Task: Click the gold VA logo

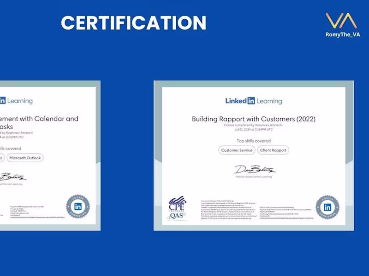Action: [x=341, y=21]
